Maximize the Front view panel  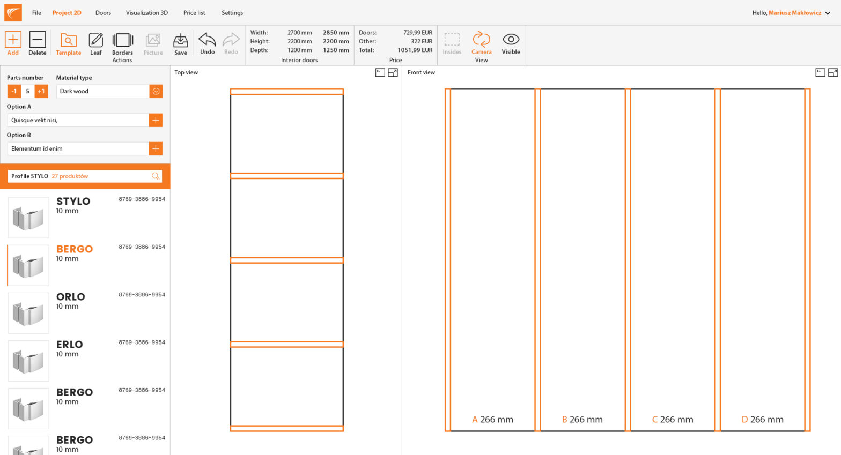(833, 72)
